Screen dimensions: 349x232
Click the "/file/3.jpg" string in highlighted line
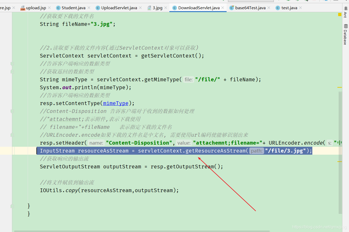(x=286, y=151)
